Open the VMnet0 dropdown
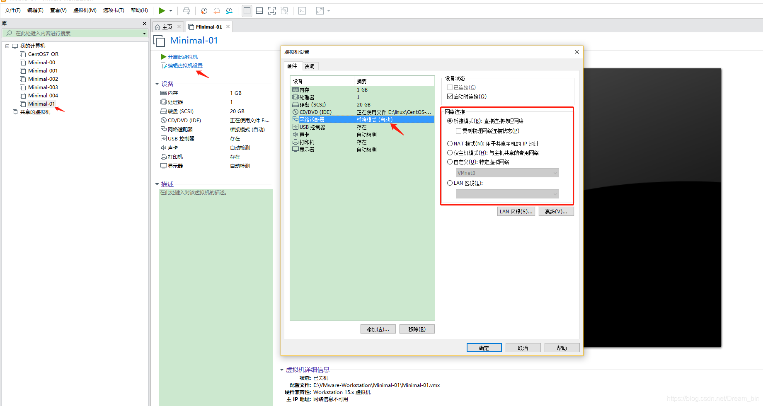Image resolution: width=763 pixels, height=406 pixels. [x=507, y=173]
